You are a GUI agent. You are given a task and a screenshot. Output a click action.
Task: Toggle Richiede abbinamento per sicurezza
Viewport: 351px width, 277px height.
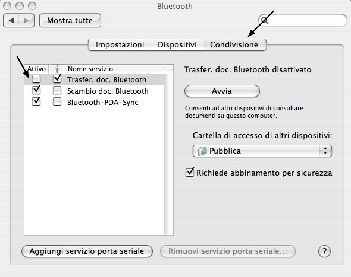tap(190, 173)
